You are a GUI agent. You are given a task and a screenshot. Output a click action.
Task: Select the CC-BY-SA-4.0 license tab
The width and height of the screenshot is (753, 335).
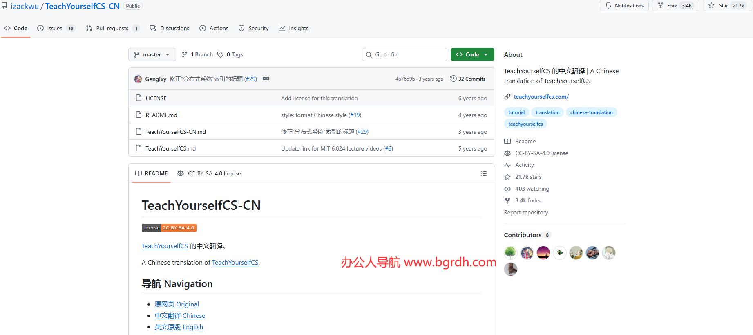209,173
